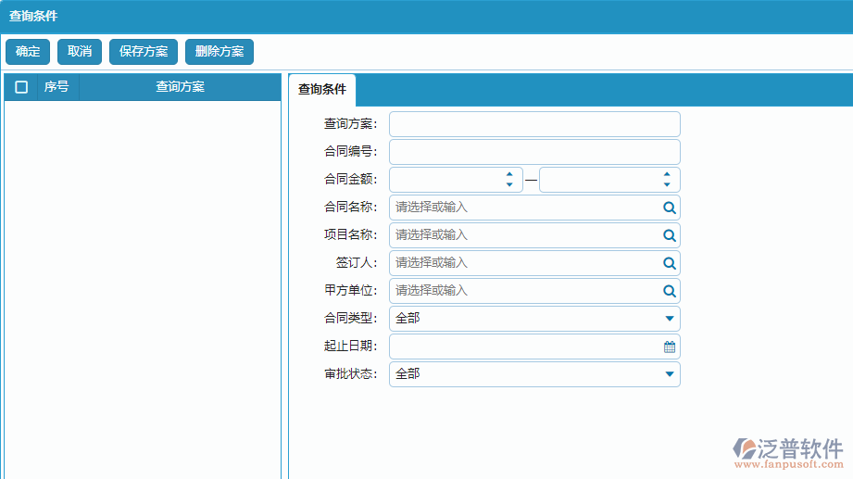
Task: Click the 取消 cancel button
Action: (80, 52)
